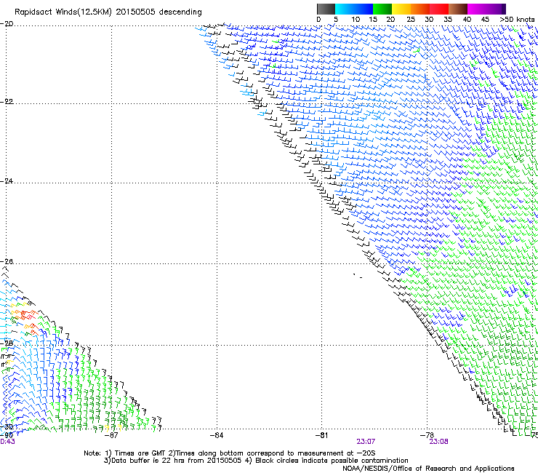
Task: Click the magenta 40-45 knots legend swatch
Action: pos(477,9)
